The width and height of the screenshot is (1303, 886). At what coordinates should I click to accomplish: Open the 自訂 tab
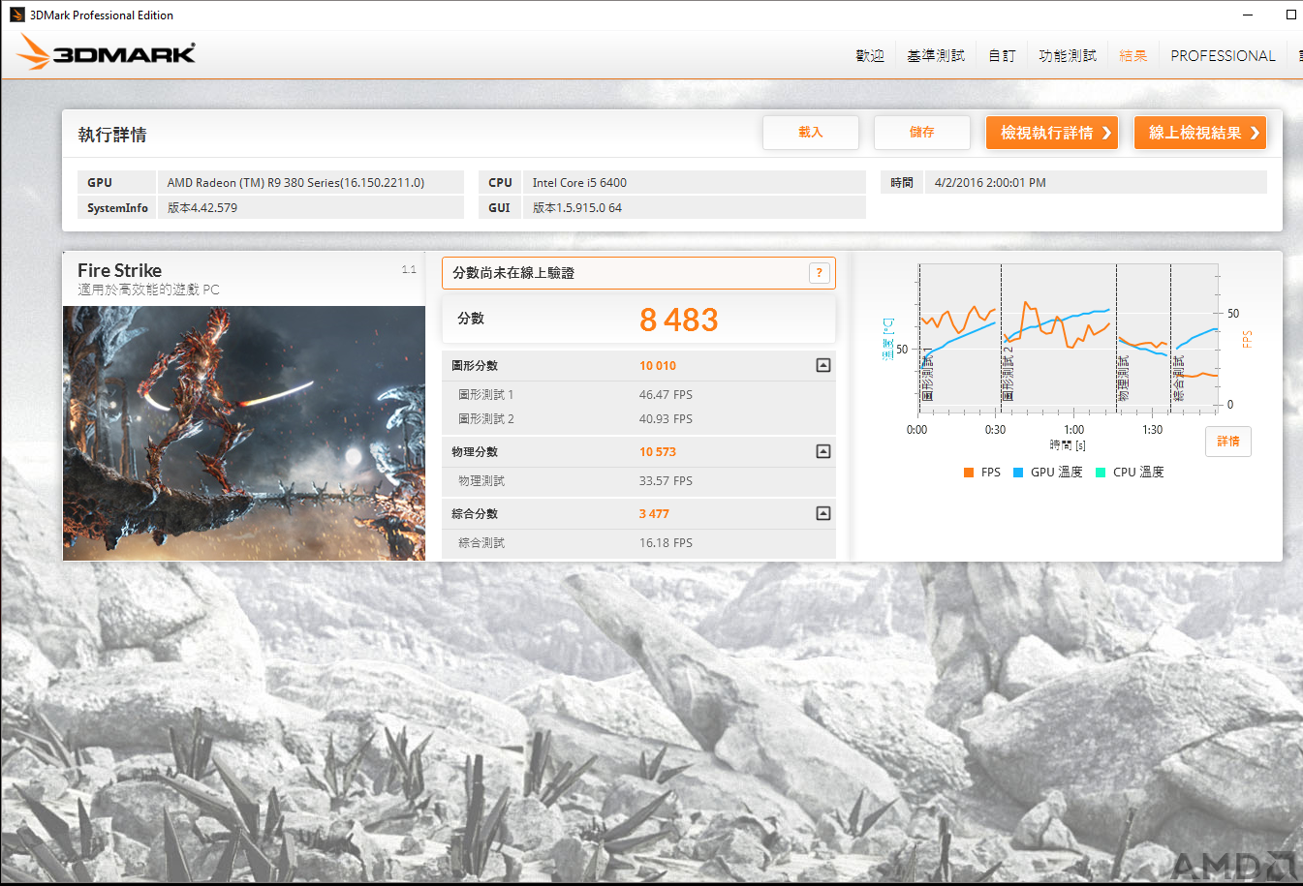coord(1002,55)
